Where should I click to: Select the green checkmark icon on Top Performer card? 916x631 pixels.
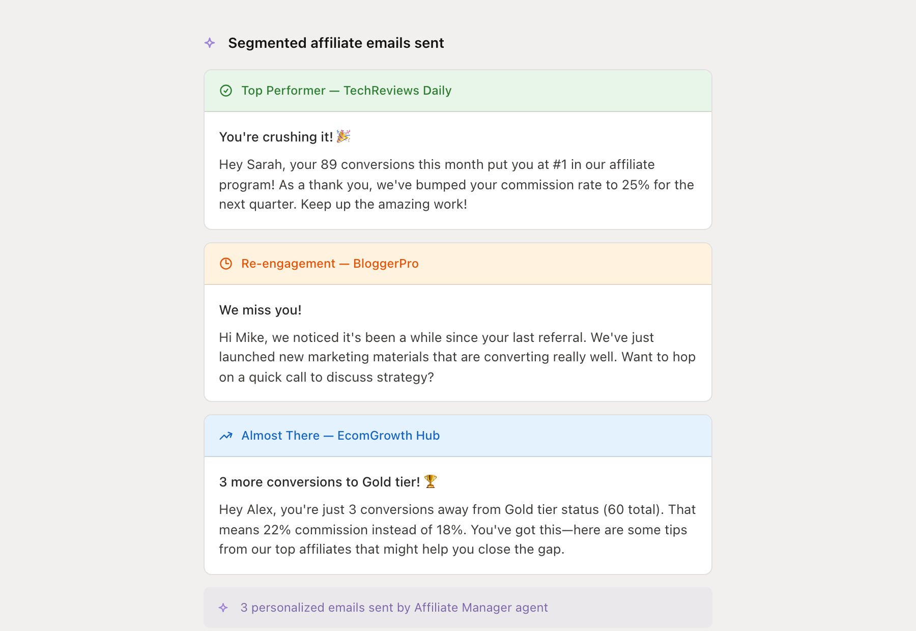[x=226, y=91]
